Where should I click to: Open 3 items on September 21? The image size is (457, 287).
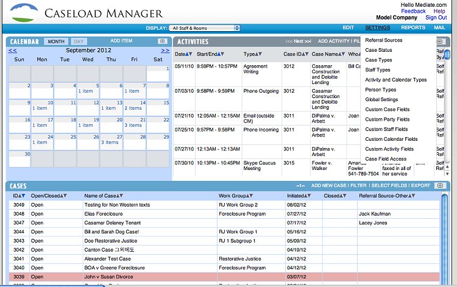pyautogui.click(x=133, y=126)
